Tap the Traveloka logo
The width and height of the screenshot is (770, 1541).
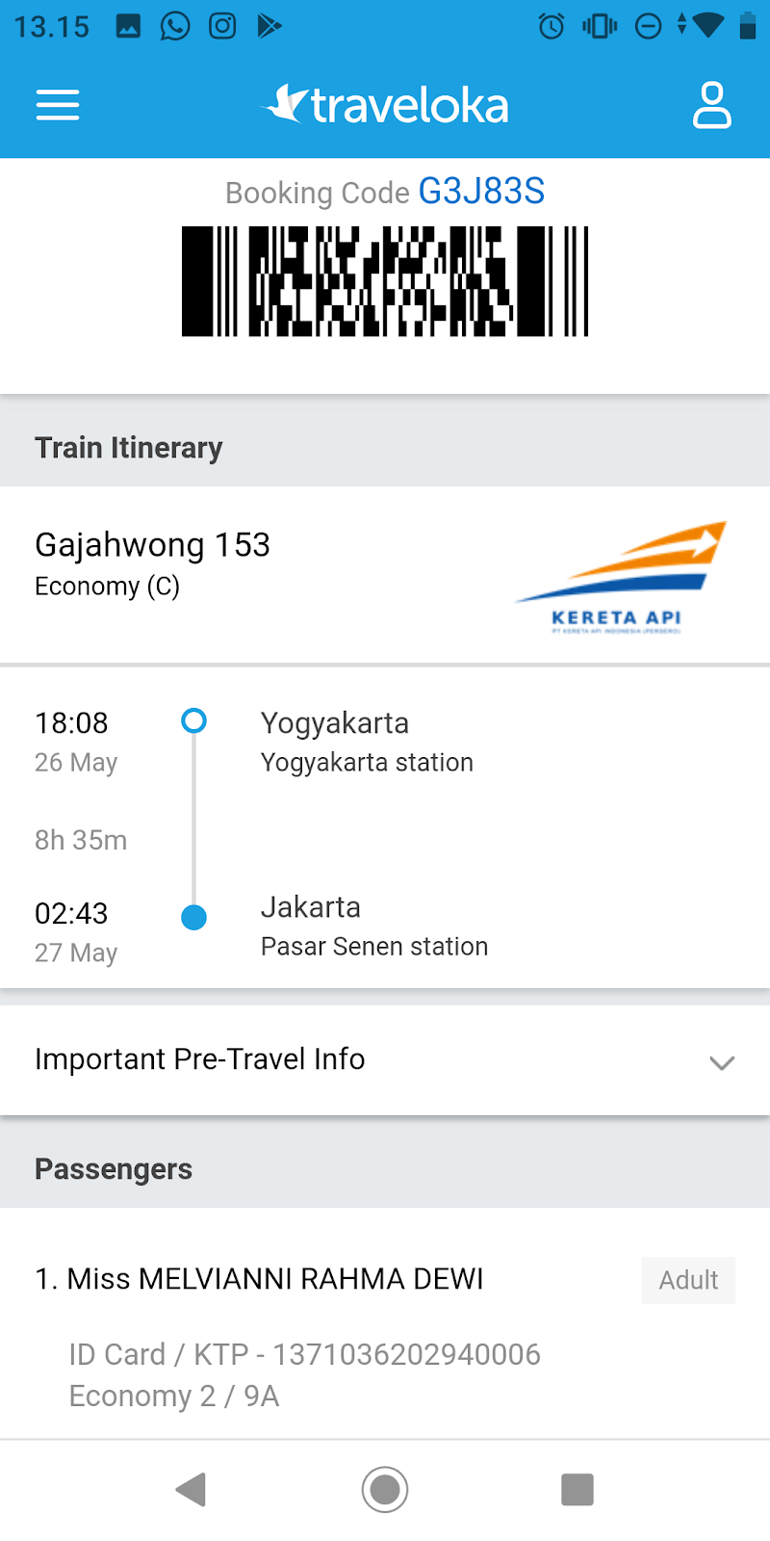coord(385,105)
